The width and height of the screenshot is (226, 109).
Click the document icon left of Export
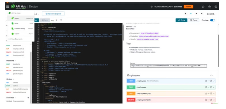click(185, 14)
